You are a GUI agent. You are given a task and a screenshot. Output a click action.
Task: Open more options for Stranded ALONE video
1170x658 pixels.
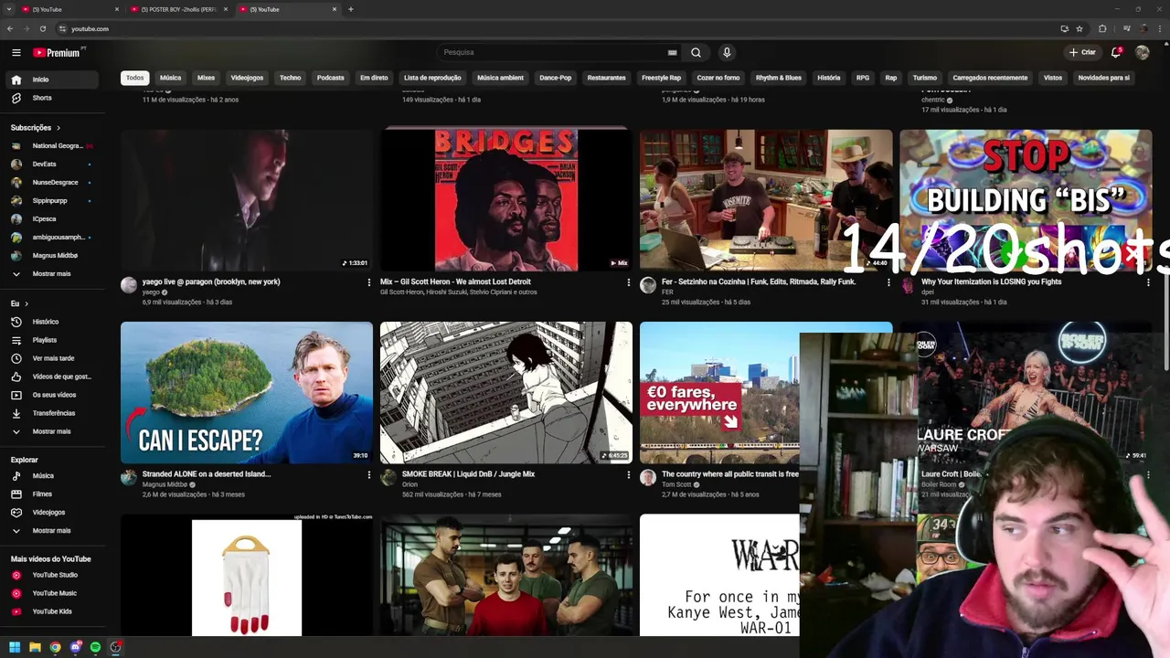(368, 475)
